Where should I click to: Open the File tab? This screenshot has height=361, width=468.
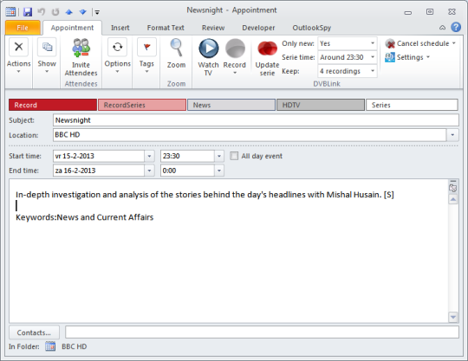tap(23, 28)
